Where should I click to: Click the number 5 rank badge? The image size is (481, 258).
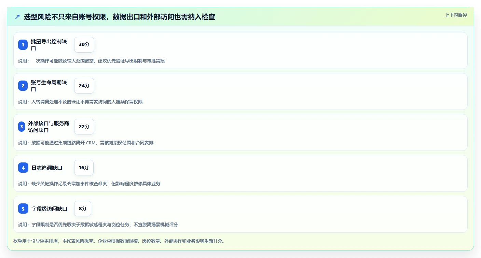[23, 209]
